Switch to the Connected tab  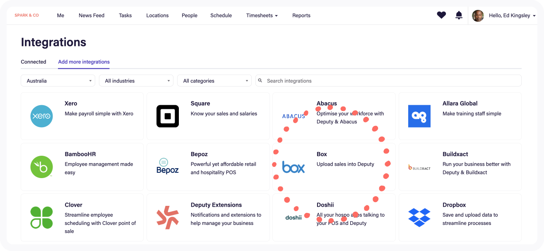(34, 62)
